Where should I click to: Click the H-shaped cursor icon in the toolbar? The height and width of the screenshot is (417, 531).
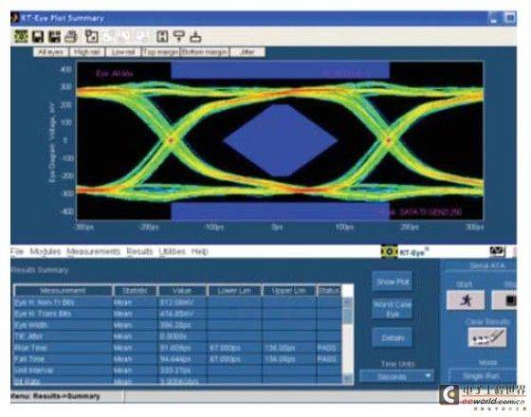tap(162, 37)
